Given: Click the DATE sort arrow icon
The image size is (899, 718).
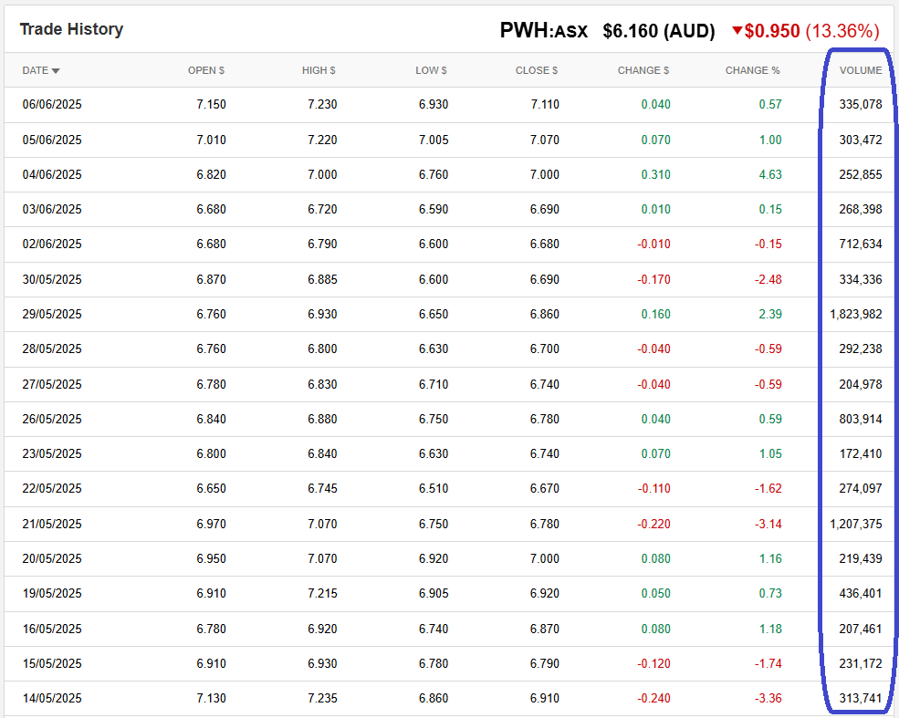Looking at the screenshot, I should (x=56, y=71).
